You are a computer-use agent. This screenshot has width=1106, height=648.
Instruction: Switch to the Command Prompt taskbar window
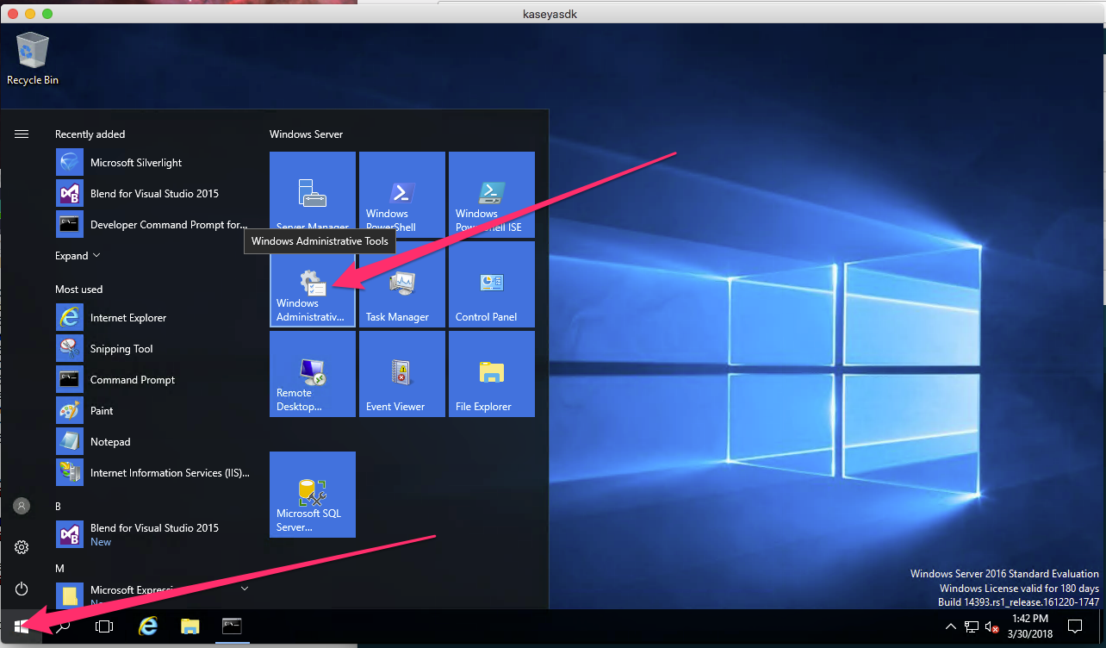(x=232, y=626)
